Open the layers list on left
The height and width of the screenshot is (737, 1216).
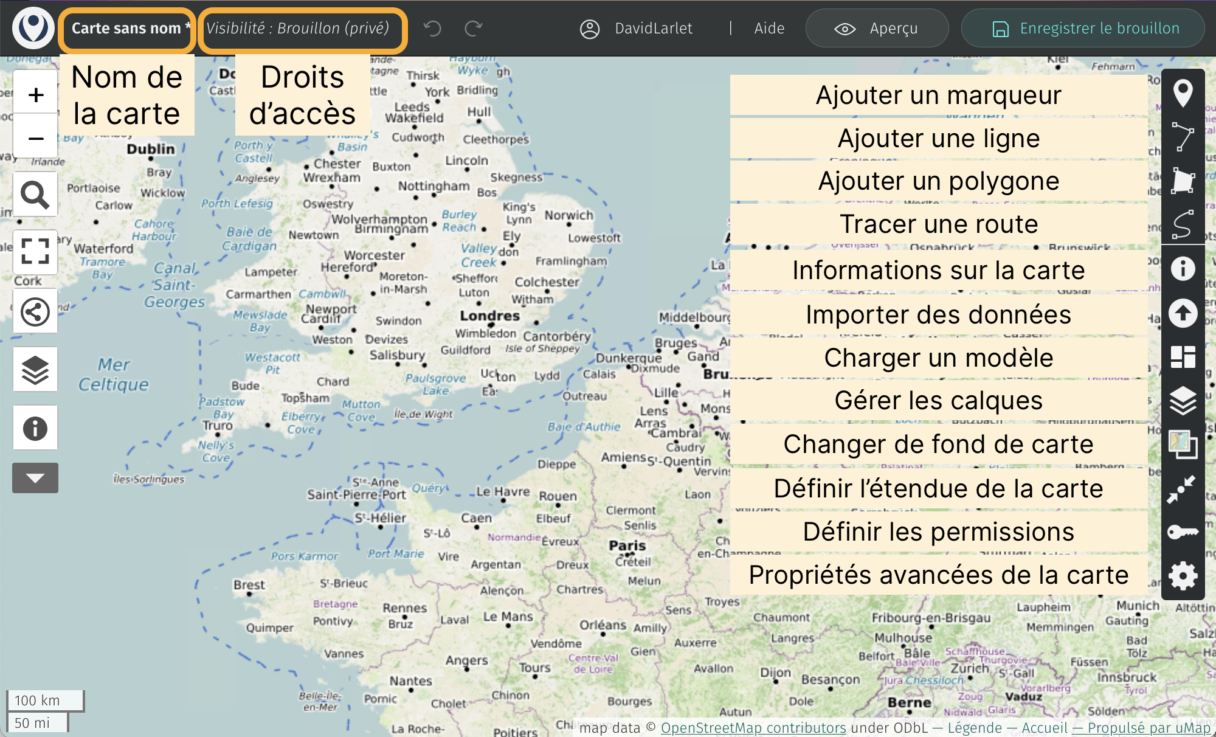tap(35, 370)
